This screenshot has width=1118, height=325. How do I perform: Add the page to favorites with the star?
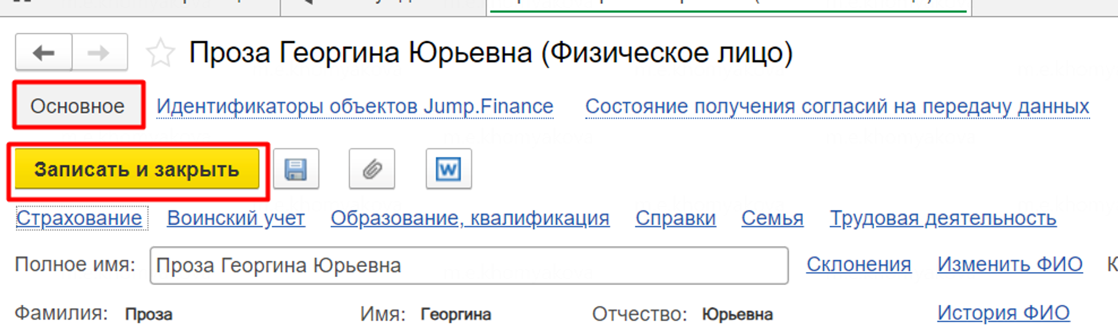point(160,54)
